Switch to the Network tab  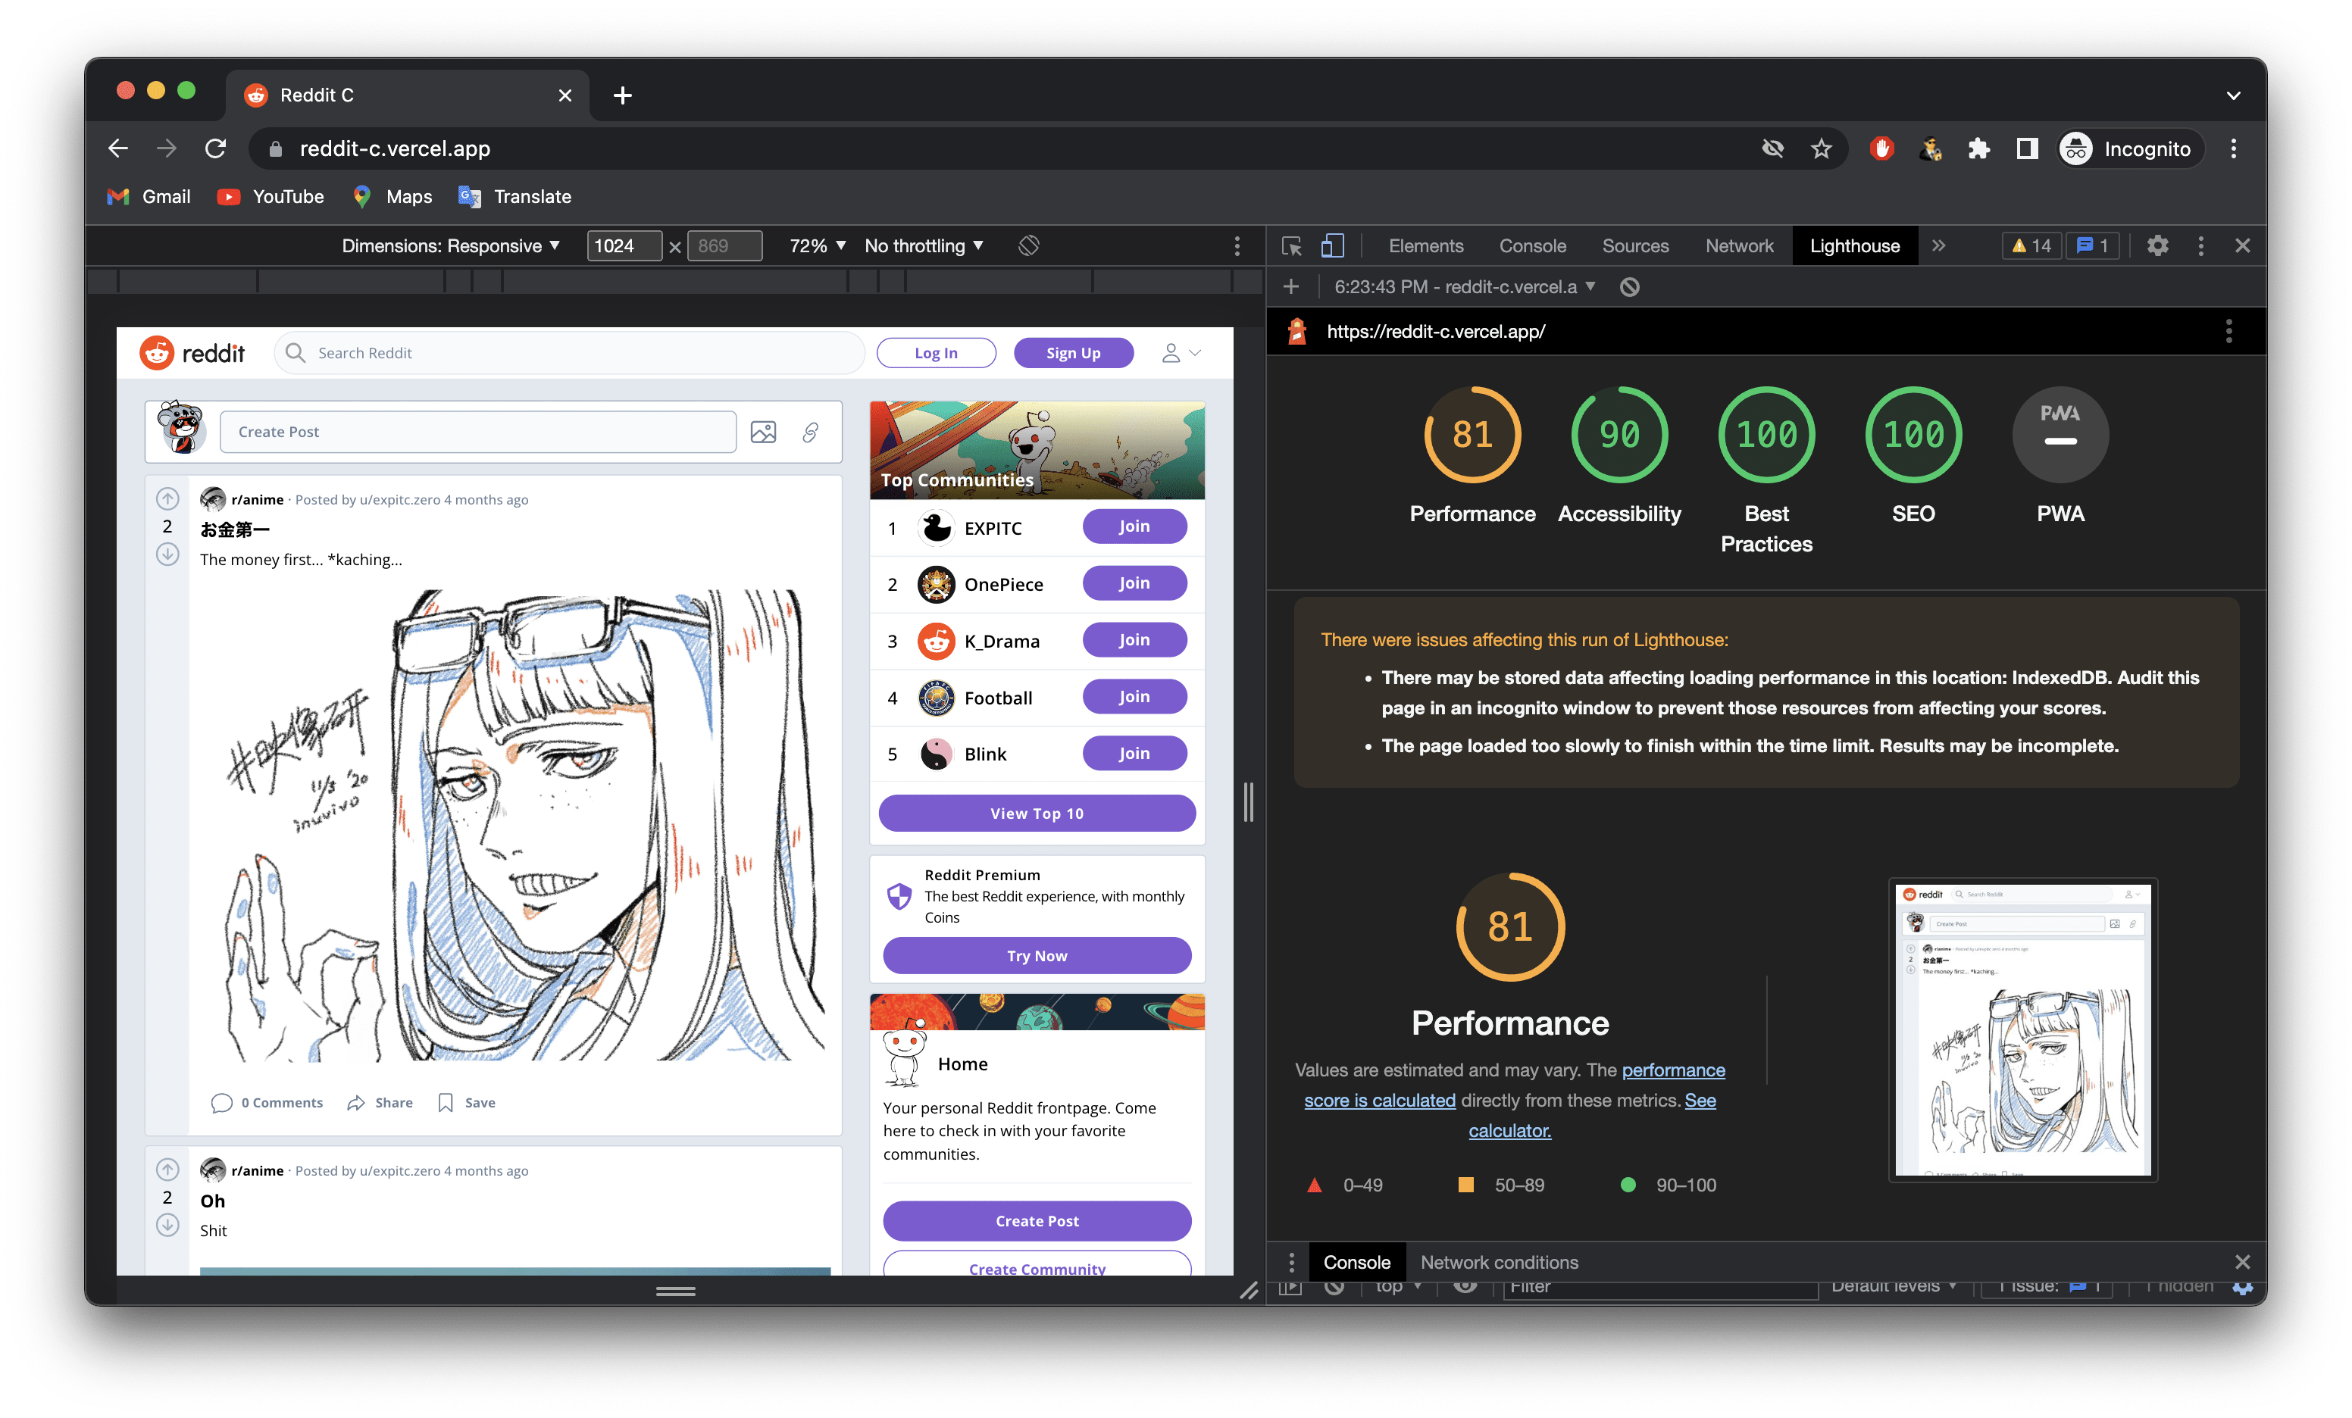click(x=1739, y=246)
